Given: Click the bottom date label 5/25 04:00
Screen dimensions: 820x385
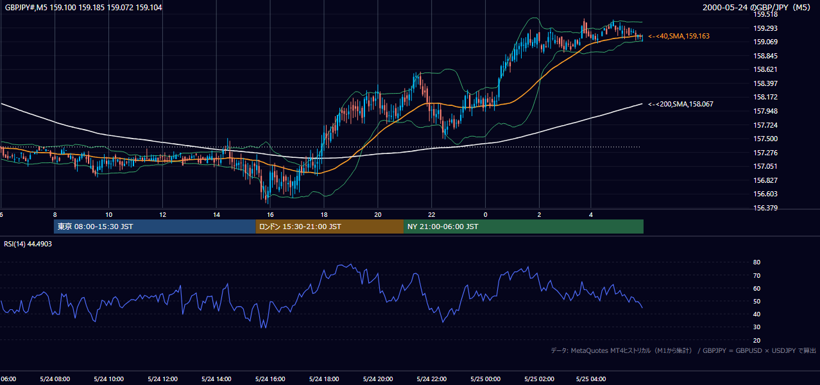Looking at the screenshot, I should tap(592, 379).
